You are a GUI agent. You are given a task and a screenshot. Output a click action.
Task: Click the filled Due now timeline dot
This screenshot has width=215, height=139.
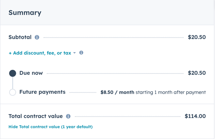[x=13, y=73]
